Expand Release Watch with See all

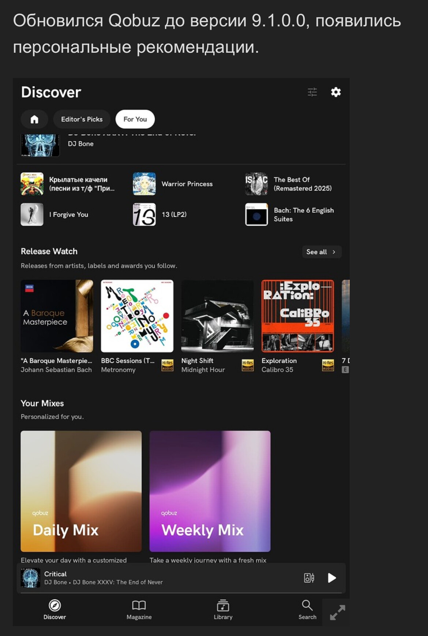tap(322, 252)
